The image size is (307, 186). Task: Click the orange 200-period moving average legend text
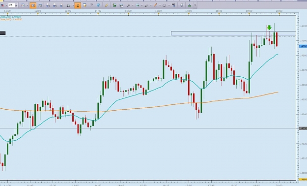point(11,19)
